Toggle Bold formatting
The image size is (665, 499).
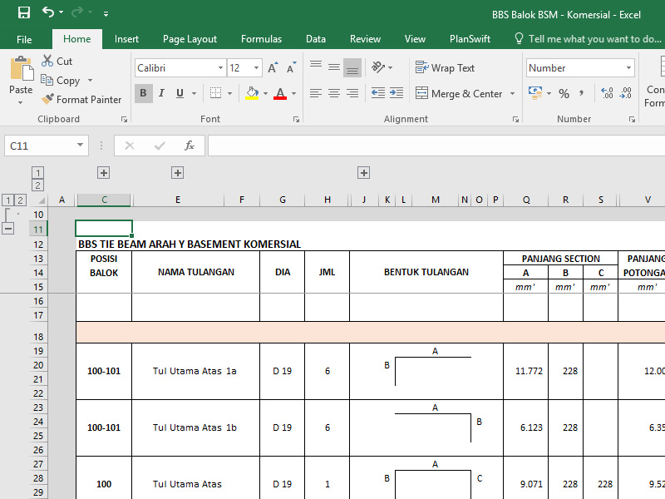pyautogui.click(x=144, y=93)
